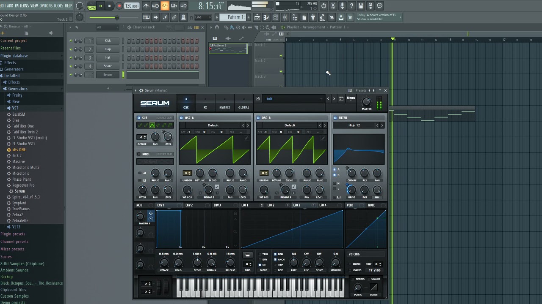This screenshot has width=542, height=304.
Task: Open the OSC A remap pencil editor
Action: click(x=217, y=187)
